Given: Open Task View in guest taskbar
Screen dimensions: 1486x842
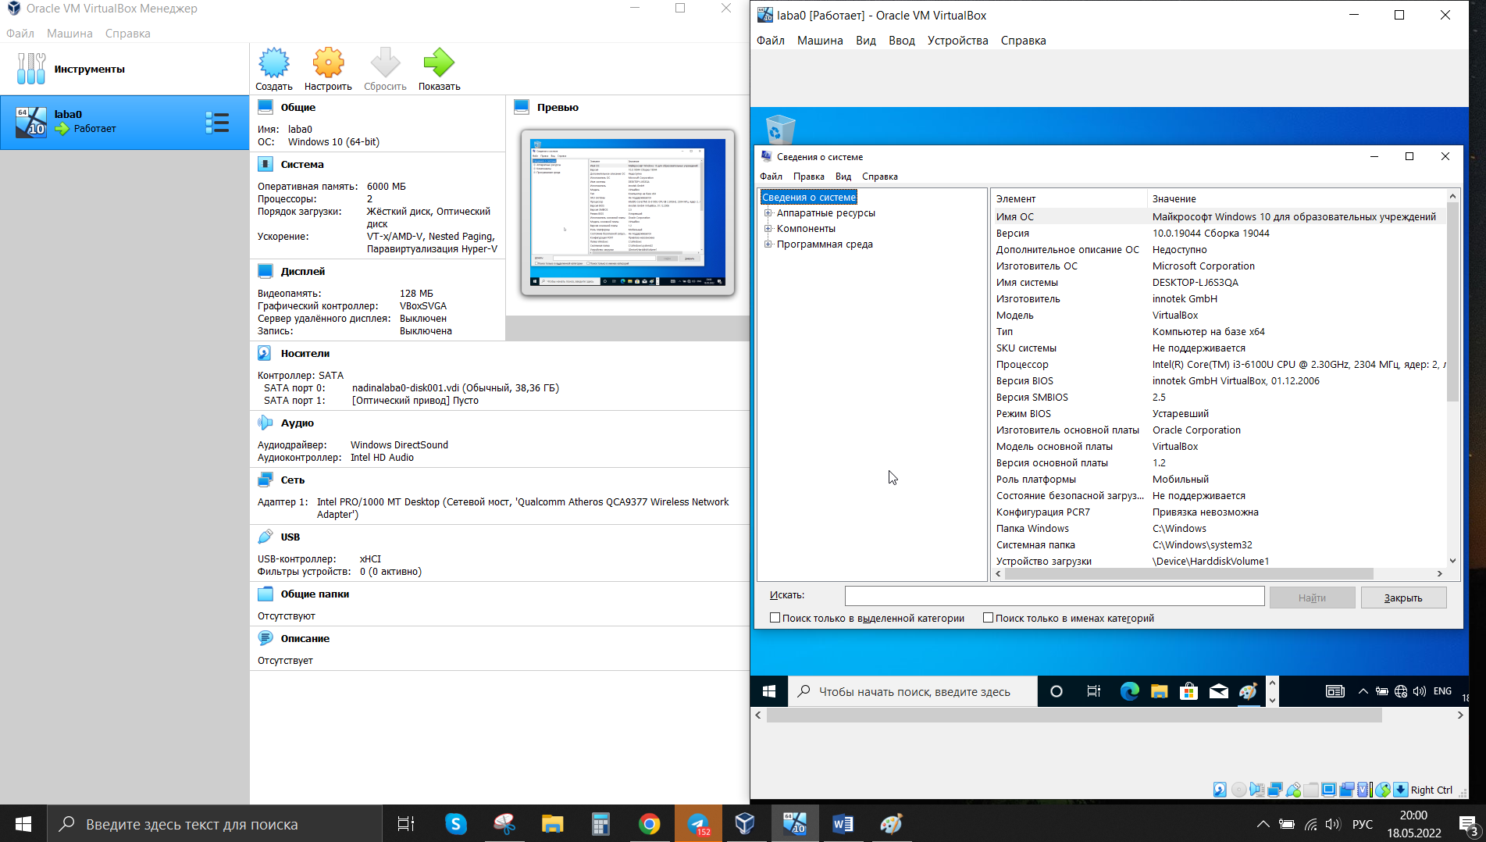Looking at the screenshot, I should pos(1094,691).
